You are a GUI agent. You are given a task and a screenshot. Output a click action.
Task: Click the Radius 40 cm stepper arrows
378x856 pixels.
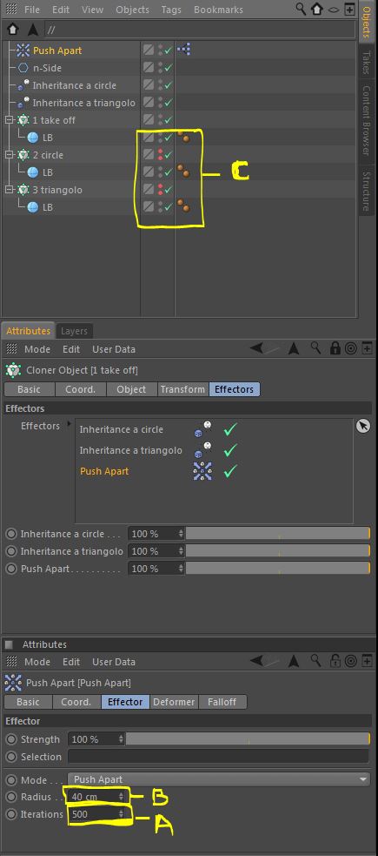coord(121,797)
